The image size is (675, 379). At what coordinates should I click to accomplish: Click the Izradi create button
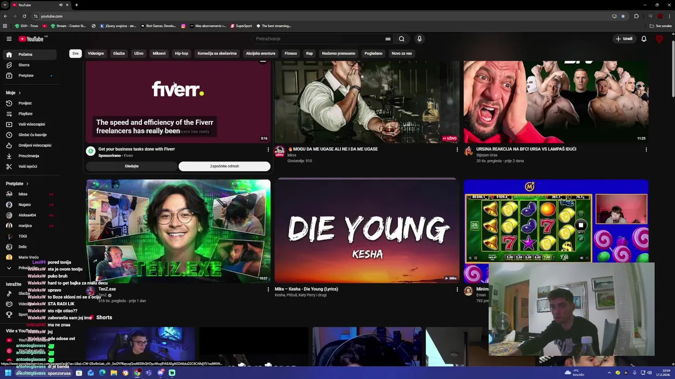tap(624, 38)
